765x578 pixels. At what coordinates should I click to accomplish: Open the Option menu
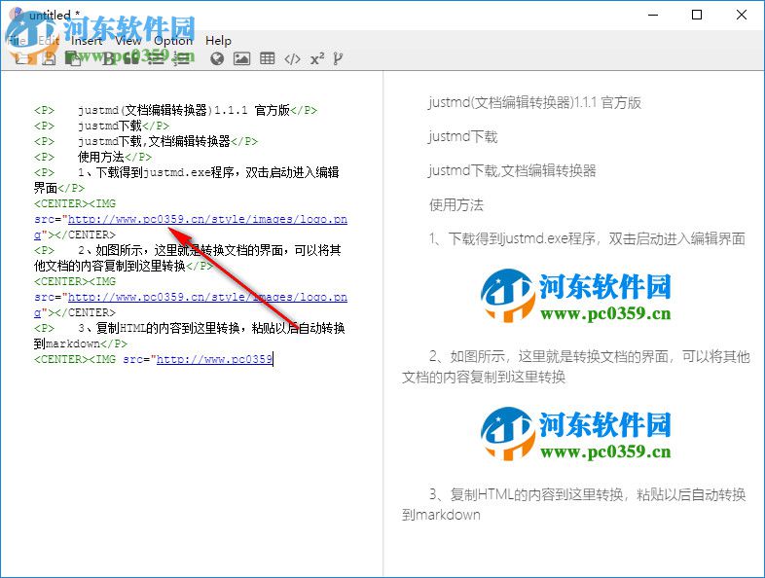(x=173, y=41)
